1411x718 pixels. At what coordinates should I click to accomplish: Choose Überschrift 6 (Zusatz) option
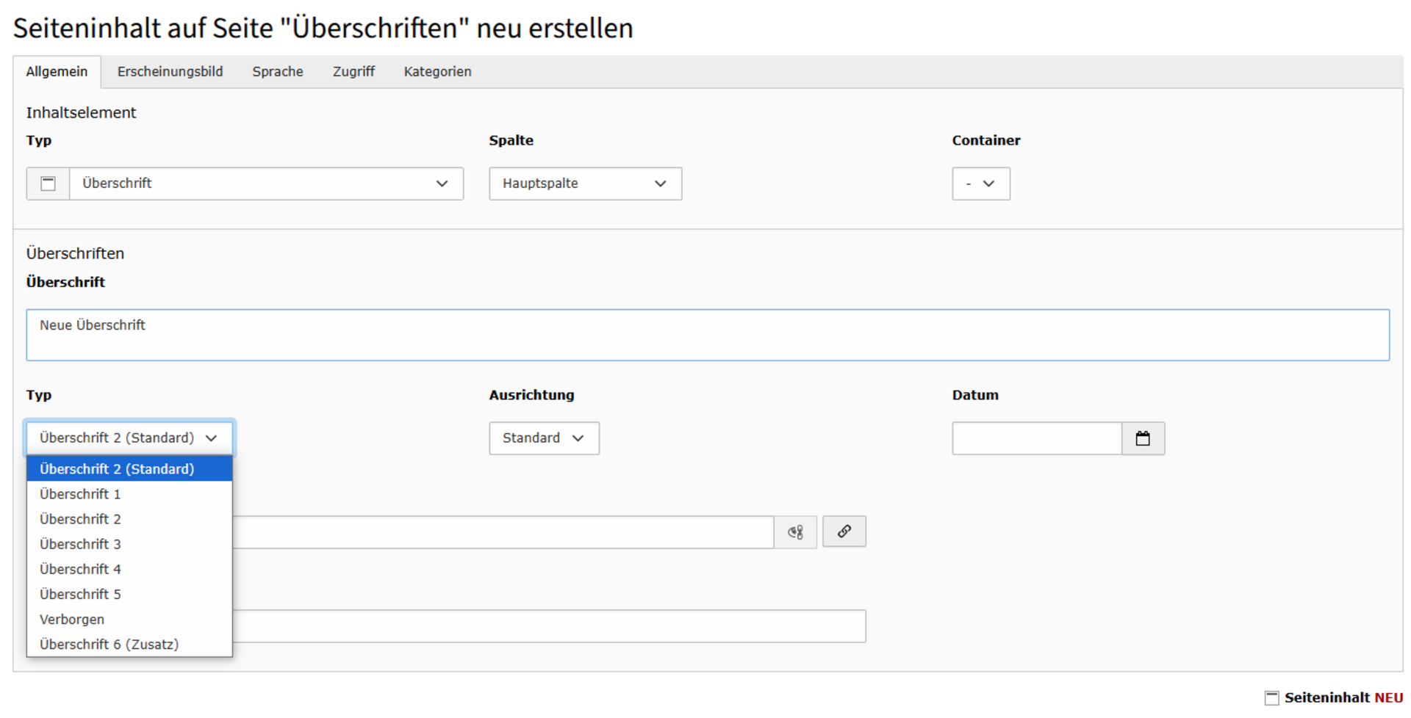pyautogui.click(x=109, y=645)
